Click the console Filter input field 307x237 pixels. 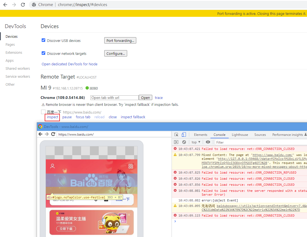(261, 142)
